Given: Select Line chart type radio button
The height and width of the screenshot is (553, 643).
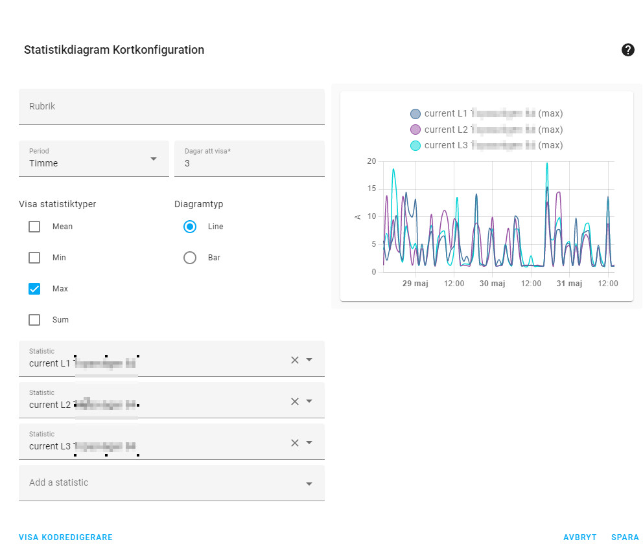Looking at the screenshot, I should pos(190,227).
